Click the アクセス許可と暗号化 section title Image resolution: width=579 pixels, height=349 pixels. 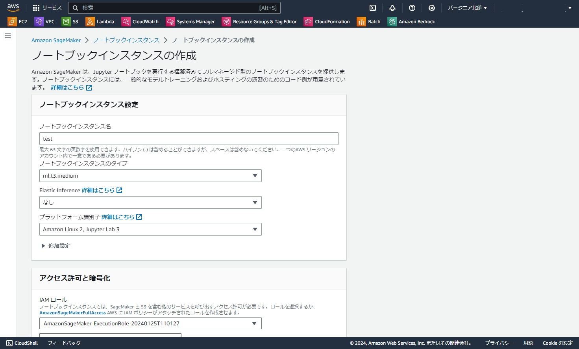point(75,278)
